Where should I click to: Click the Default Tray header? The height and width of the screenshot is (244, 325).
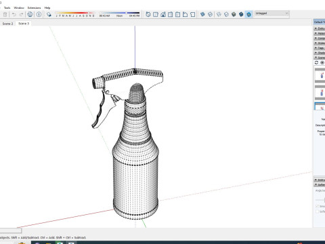click(319, 22)
